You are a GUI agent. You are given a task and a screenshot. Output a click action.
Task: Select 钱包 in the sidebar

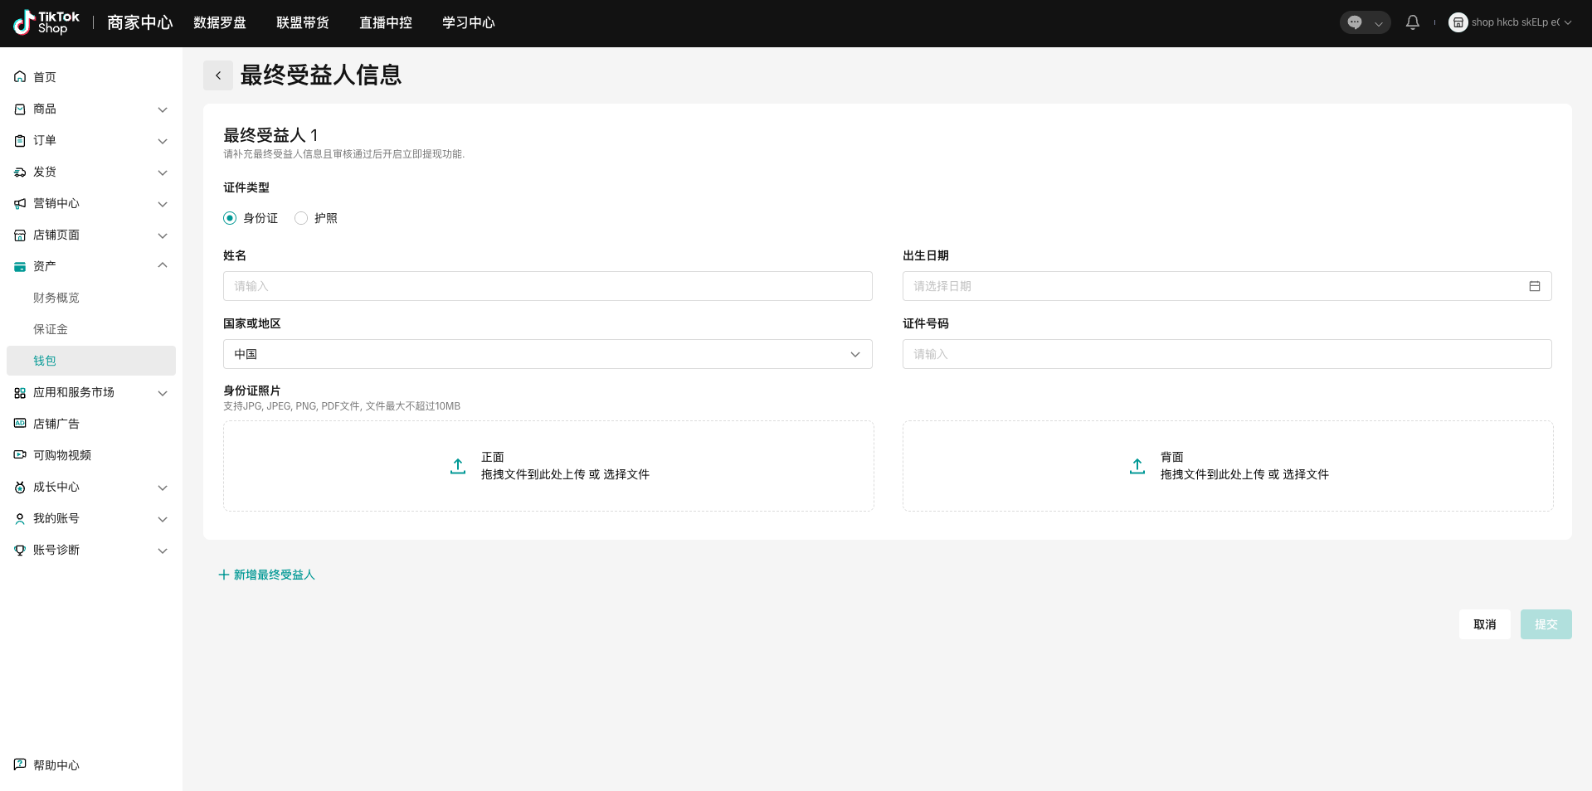pyautogui.click(x=91, y=361)
